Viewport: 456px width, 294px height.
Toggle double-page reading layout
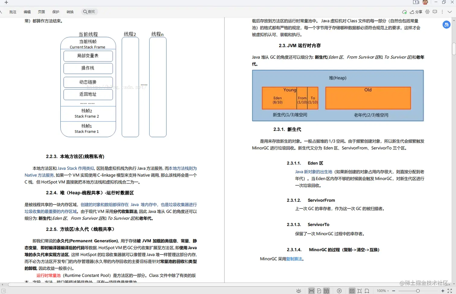click(327, 290)
